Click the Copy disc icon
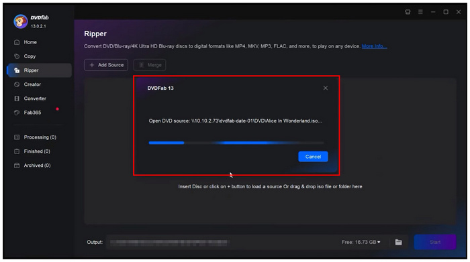Viewport: 470px width, 262px height. [17, 56]
